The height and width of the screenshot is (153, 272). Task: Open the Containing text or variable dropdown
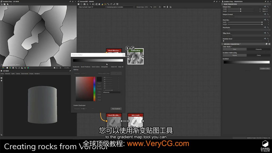point(129,7)
